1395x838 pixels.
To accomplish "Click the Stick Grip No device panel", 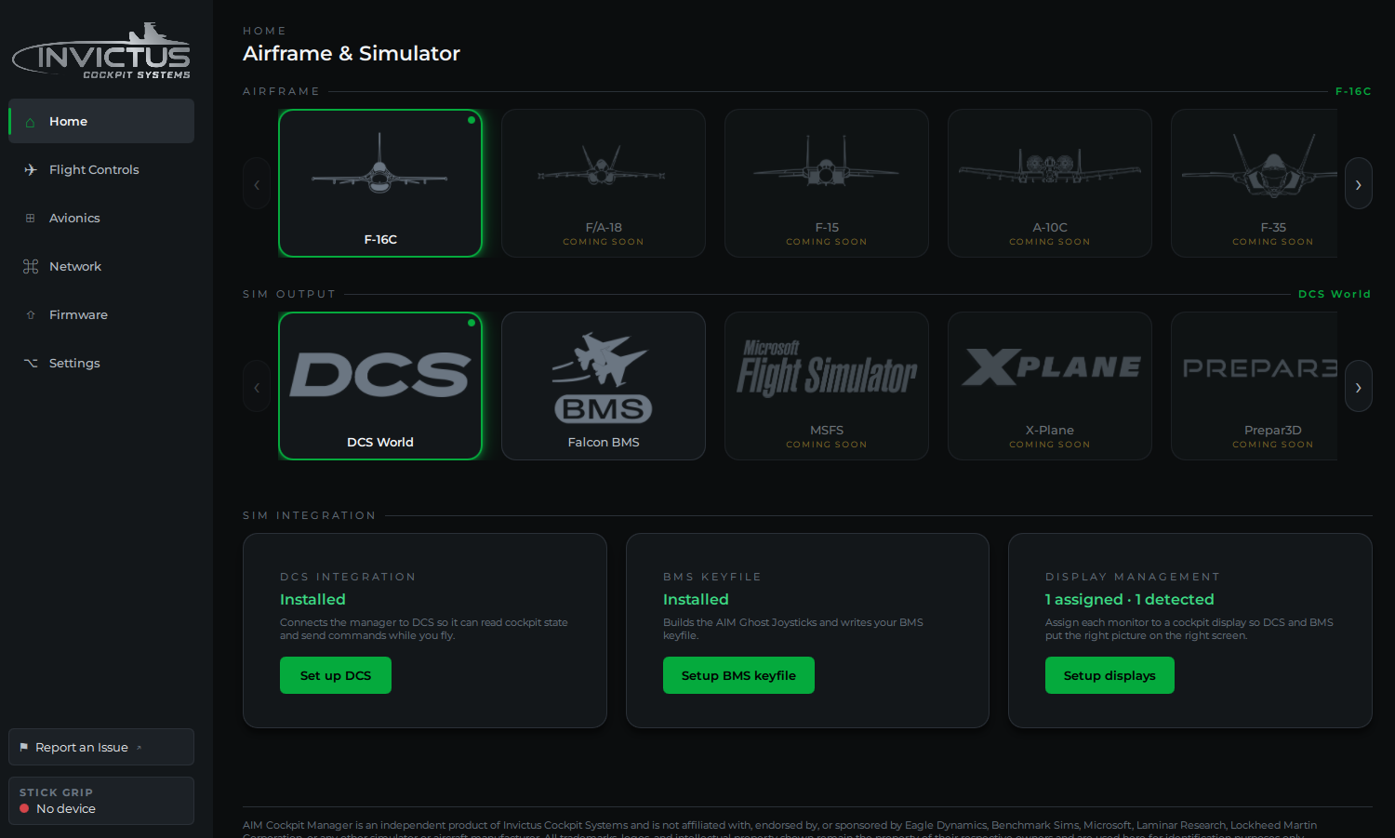I will [101, 801].
